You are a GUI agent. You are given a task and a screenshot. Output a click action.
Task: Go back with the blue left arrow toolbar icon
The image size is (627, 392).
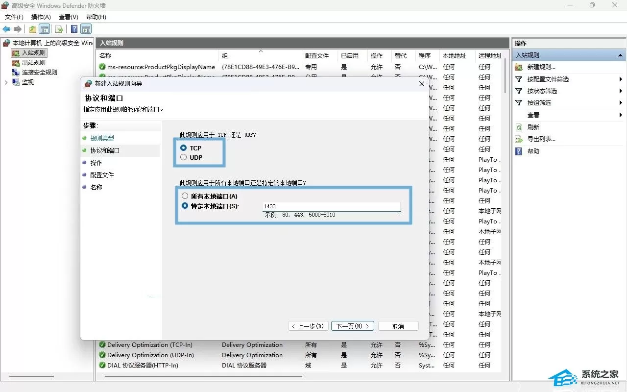pyautogui.click(x=6, y=29)
